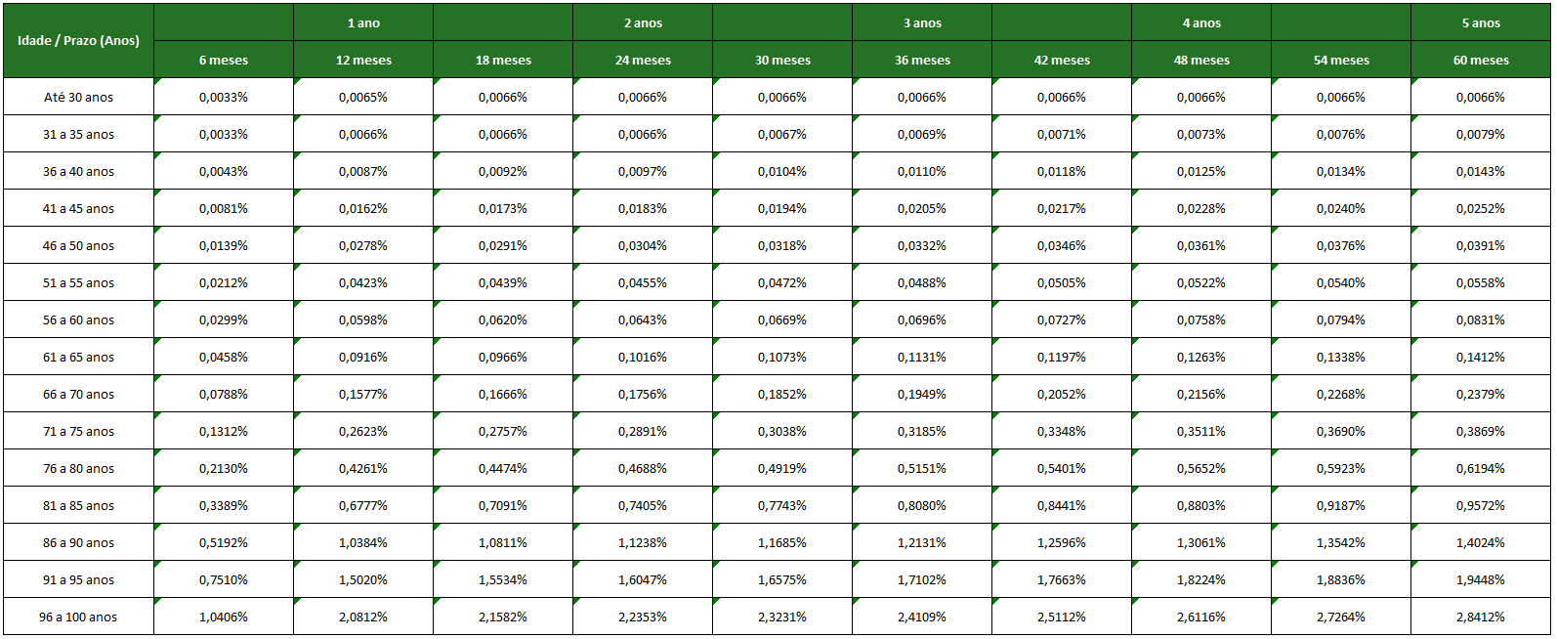This screenshot has width=1557, height=639.
Task: Click the cell with value 0,0104%
Action: point(782,172)
